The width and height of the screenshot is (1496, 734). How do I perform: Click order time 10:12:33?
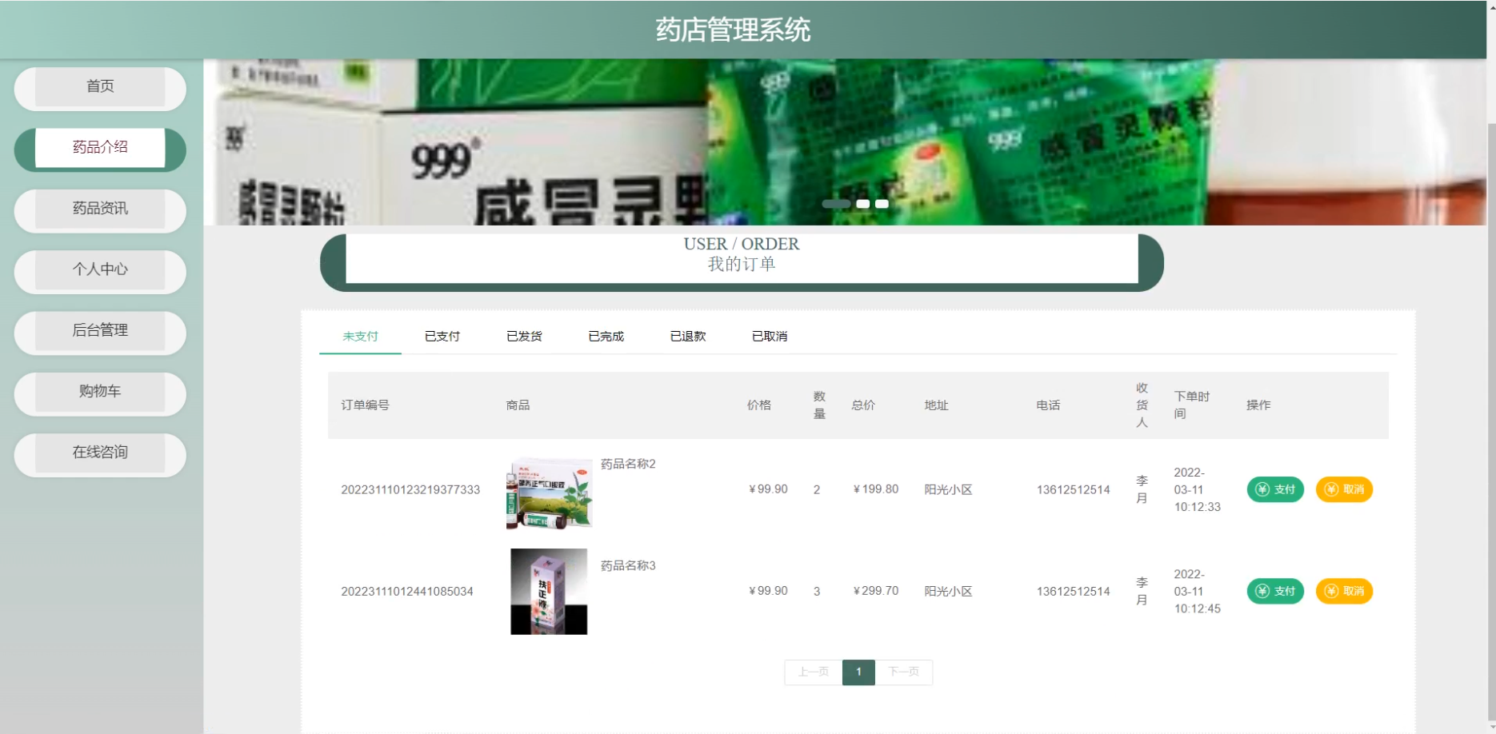tap(1198, 507)
